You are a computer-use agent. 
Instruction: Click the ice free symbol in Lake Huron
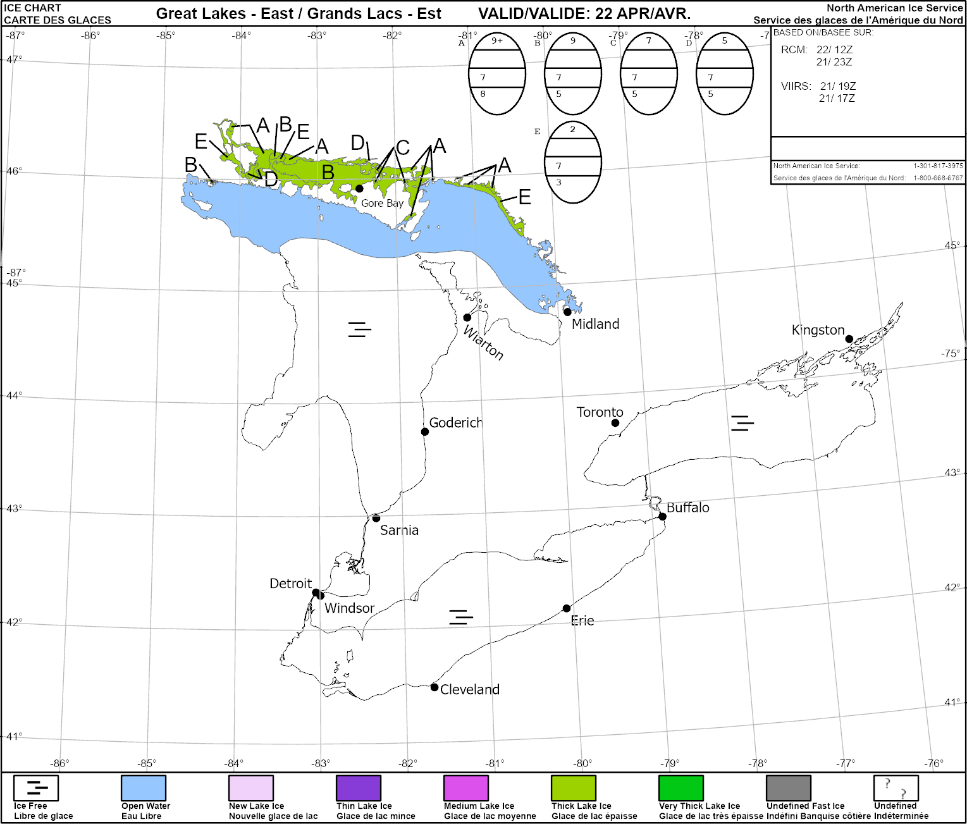click(359, 329)
